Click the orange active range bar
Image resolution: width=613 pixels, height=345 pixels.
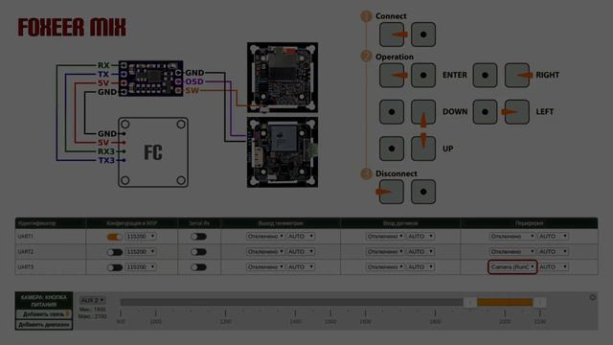[505, 302]
